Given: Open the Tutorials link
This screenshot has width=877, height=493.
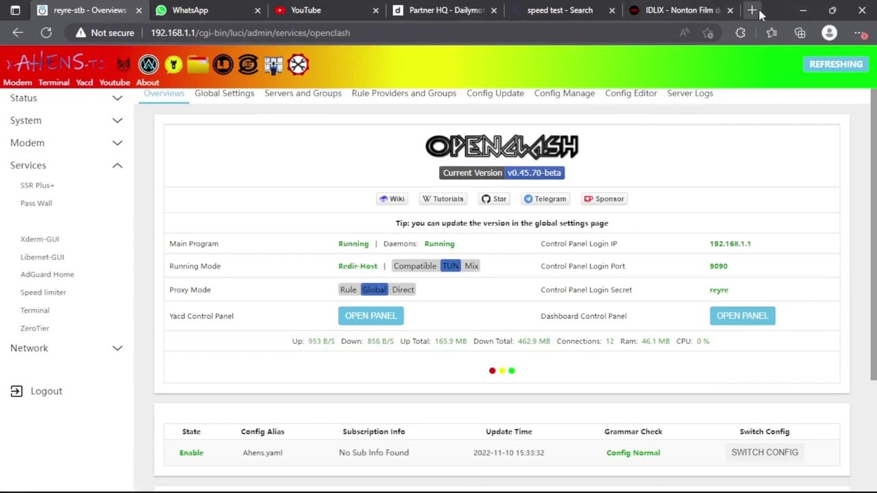Looking at the screenshot, I should point(443,199).
